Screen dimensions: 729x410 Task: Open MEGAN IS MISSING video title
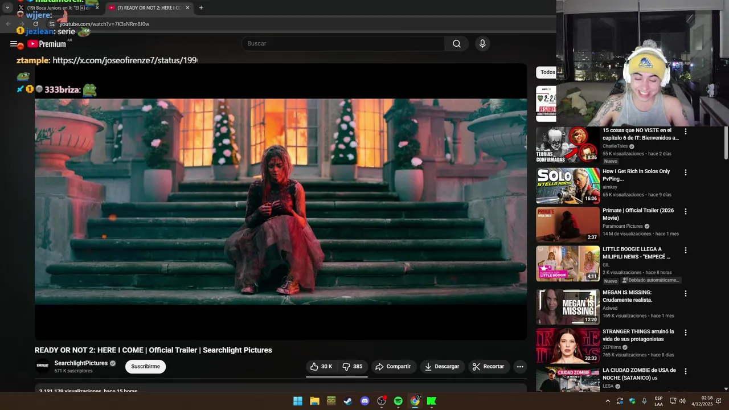[626, 296]
